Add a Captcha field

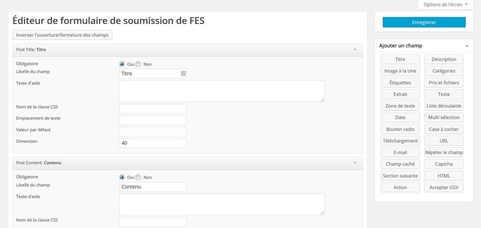[x=444, y=164]
